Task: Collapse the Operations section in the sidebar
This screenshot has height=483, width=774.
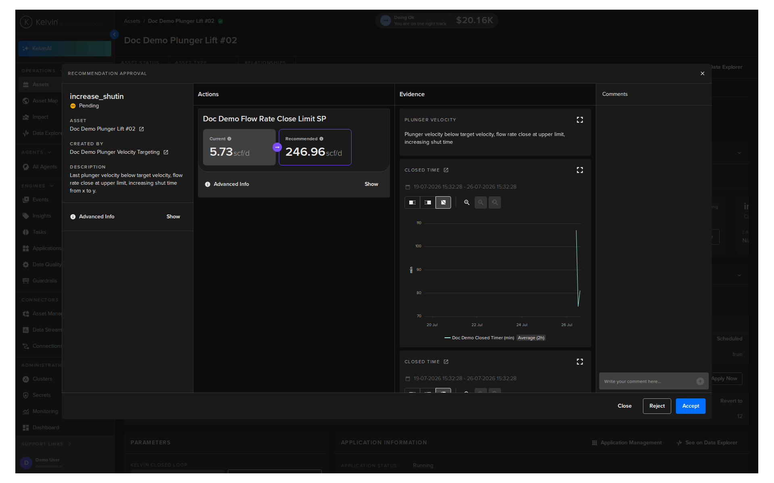Action: [42, 71]
